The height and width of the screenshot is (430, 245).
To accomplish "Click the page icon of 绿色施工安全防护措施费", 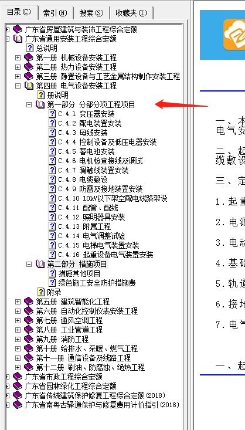I will [x=52, y=283].
